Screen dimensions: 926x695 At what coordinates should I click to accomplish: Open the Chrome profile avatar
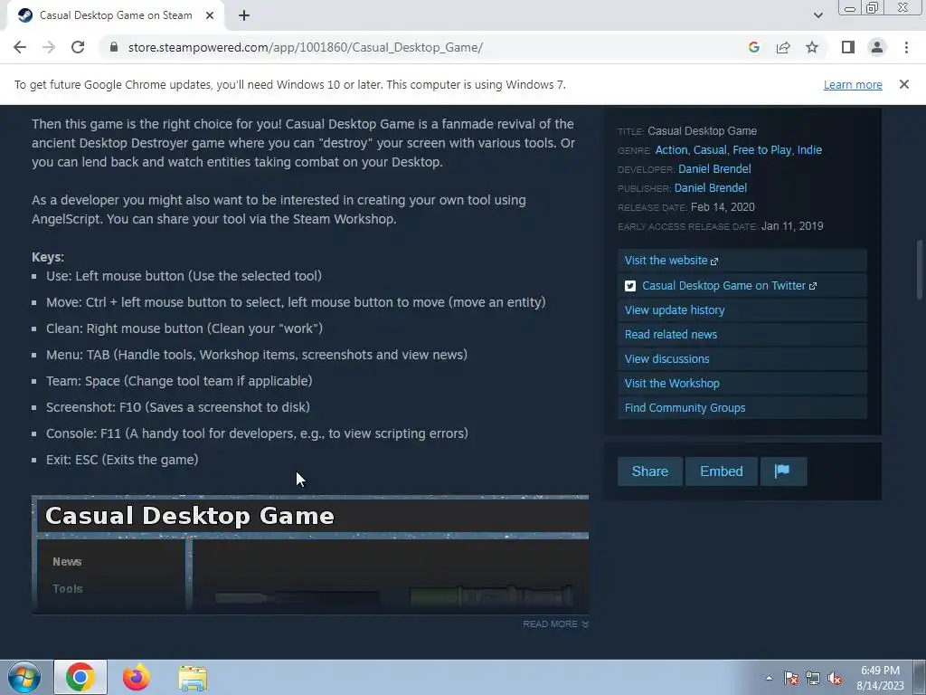tap(877, 47)
